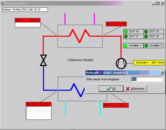Screen dimensions: 166x130
Task: Click the AIN 2 = 1,1 °C display
Action: 116,24
